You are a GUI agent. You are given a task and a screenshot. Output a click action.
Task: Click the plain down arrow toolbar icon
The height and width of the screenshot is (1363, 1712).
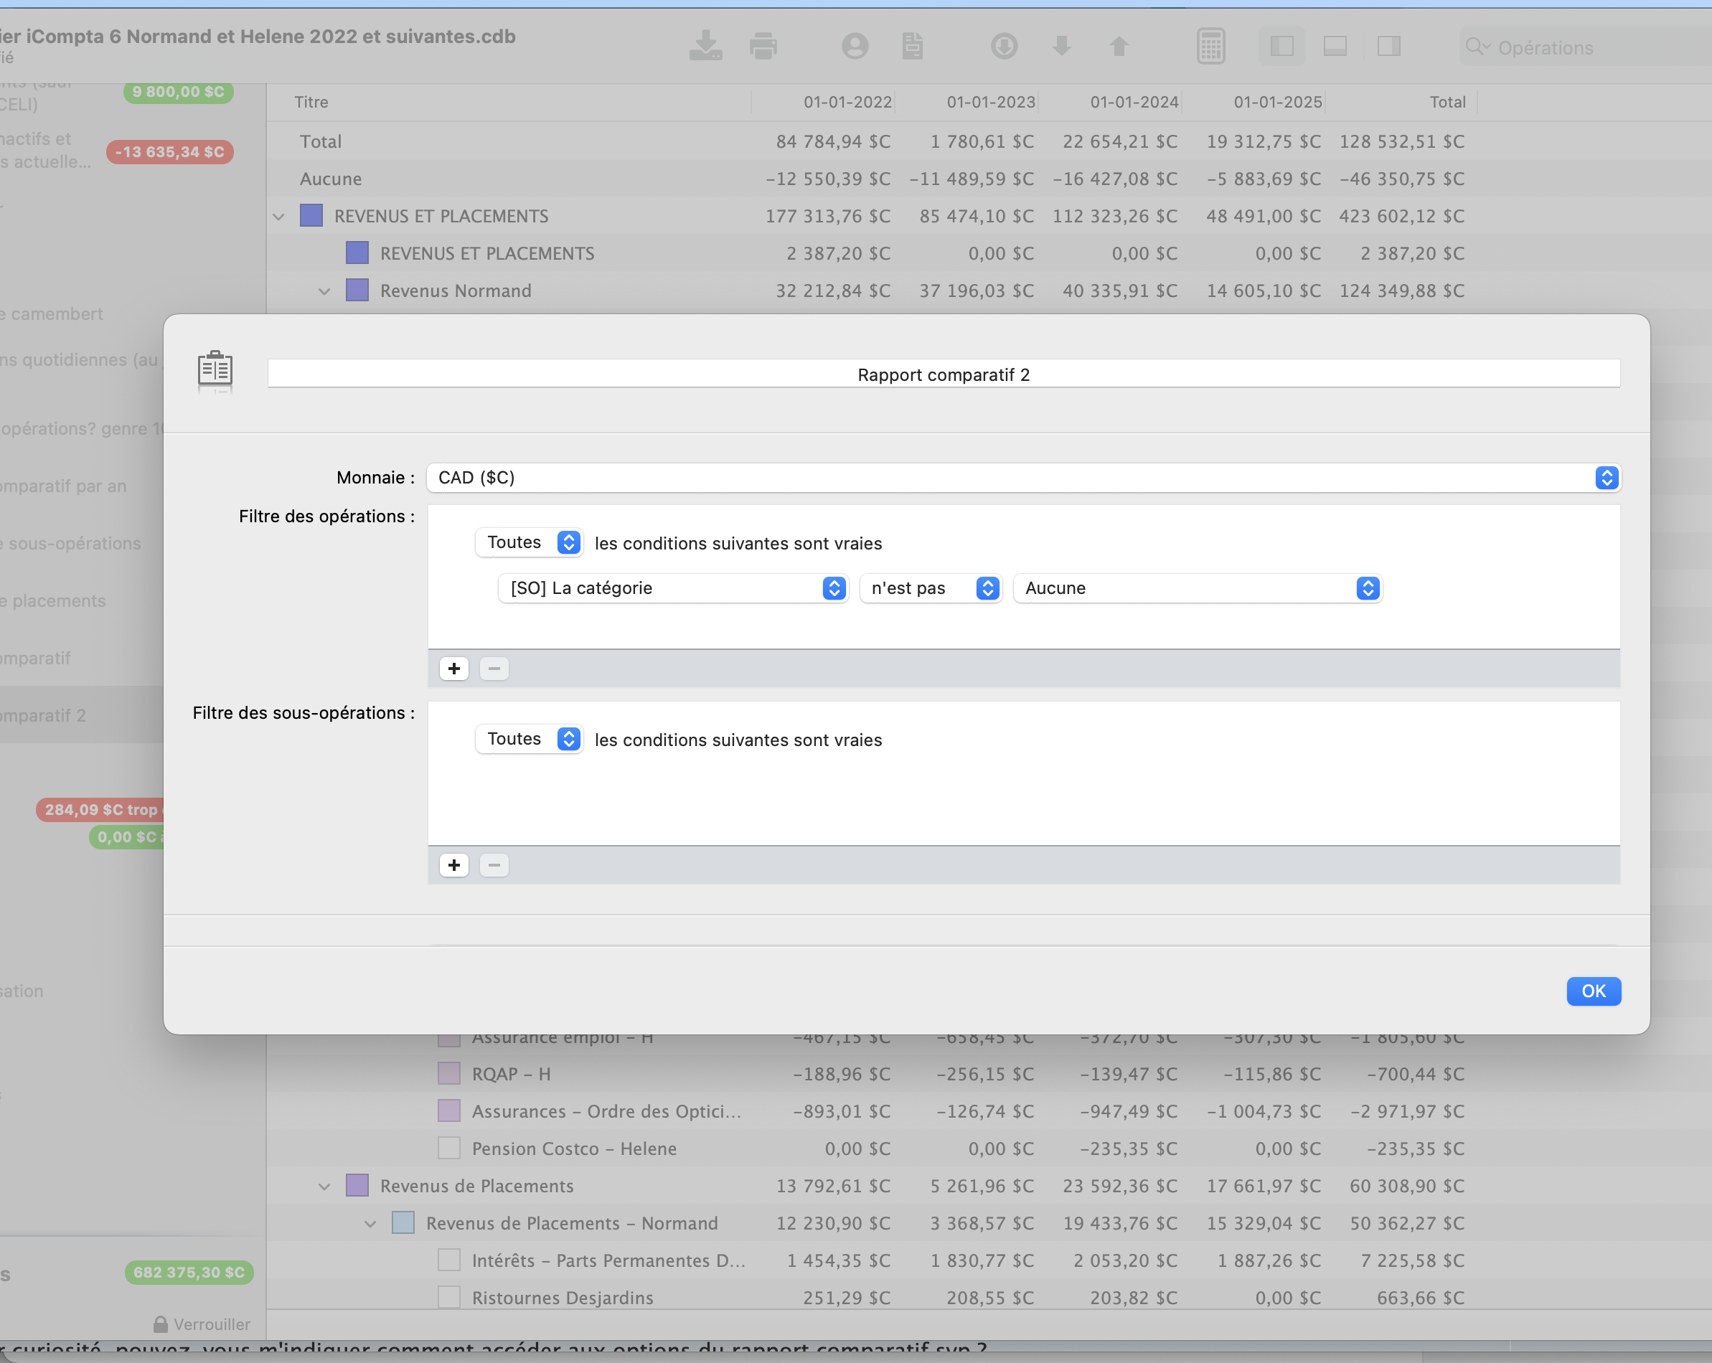pos(1062,46)
